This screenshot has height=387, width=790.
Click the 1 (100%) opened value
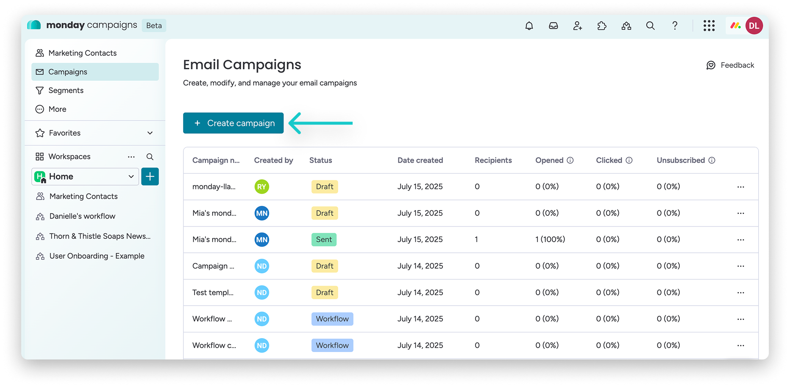(550, 240)
